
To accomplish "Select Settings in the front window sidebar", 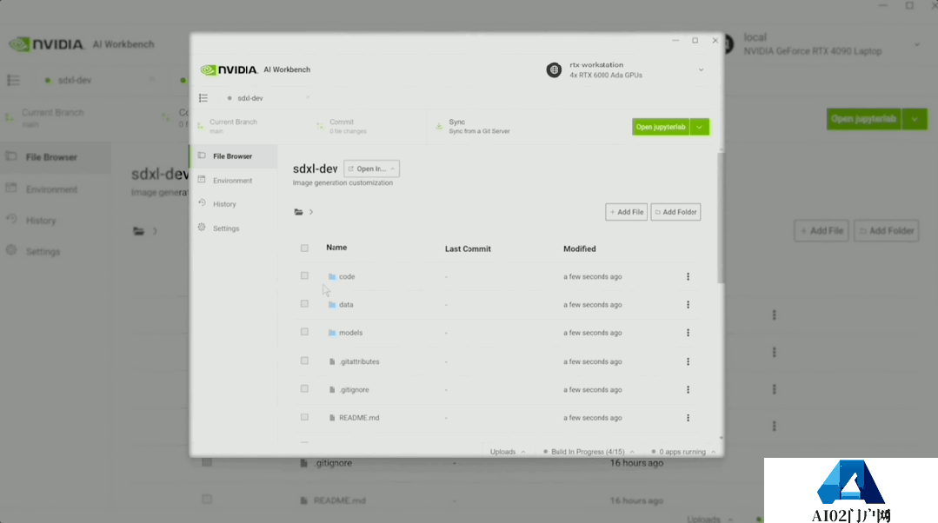I will click(233, 228).
